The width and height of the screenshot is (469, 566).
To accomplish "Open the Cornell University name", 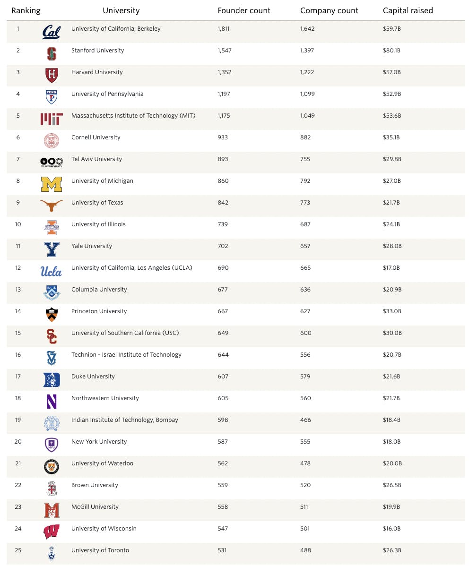I will (96, 137).
